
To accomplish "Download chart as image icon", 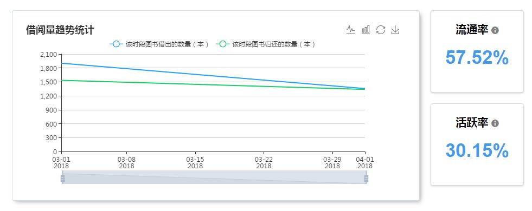I will (395, 30).
